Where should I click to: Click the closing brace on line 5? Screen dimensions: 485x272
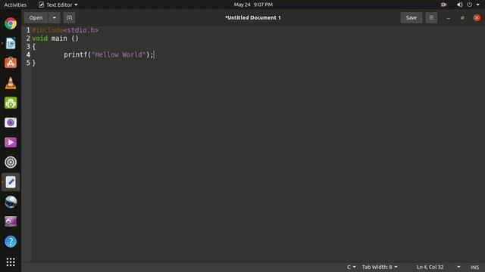(x=34, y=63)
